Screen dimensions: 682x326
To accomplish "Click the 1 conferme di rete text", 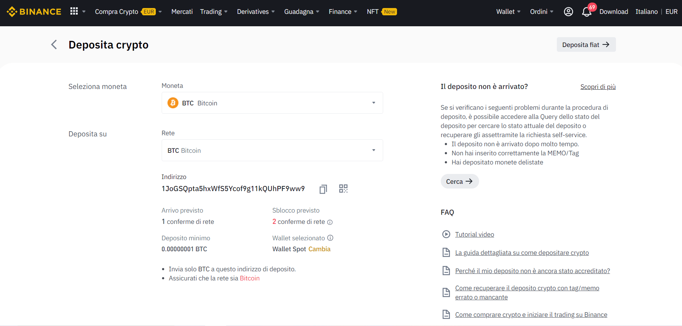I will pyautogui.click(x=188, y=222).
